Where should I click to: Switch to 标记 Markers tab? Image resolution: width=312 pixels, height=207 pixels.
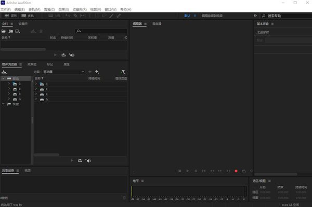click(50, 64)
